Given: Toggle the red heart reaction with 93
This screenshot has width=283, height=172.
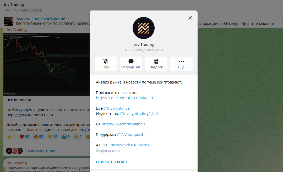Looking at the screenshot, I should (24, 137).
